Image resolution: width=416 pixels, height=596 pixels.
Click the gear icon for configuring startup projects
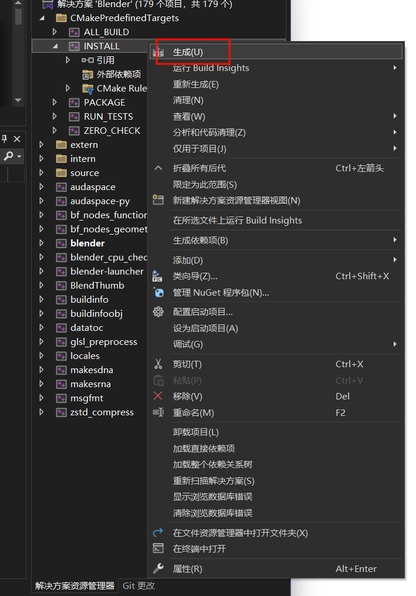click(158, 312)
